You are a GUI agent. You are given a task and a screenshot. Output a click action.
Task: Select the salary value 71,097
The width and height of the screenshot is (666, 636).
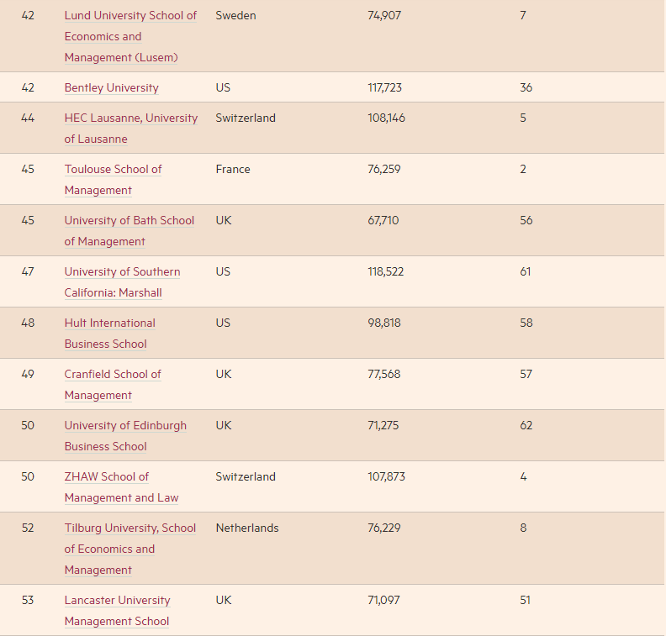[384, 601]
